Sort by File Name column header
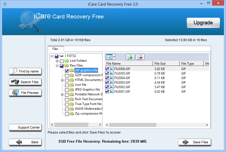 point(129,63)
